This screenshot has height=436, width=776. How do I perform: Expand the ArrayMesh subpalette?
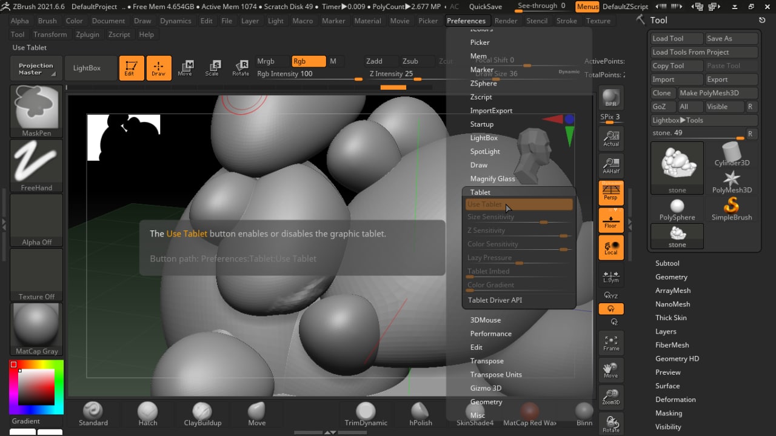pos(672,290)
